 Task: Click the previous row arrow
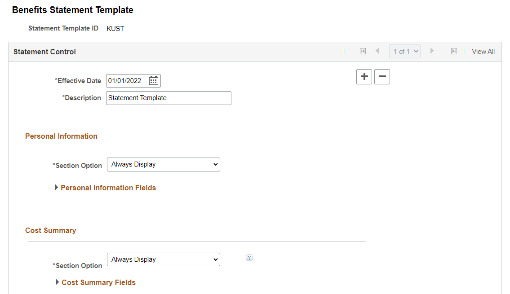coord(377,51)
